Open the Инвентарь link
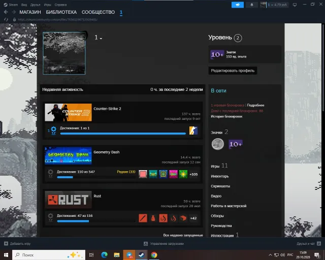The height and width of the screenshot is (260, 325). click(220, 176)
